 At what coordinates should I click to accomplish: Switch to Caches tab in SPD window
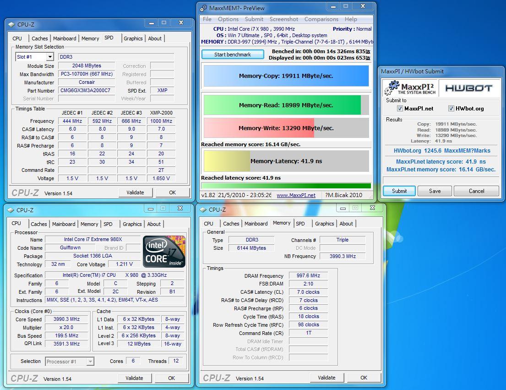click(40, 38)
